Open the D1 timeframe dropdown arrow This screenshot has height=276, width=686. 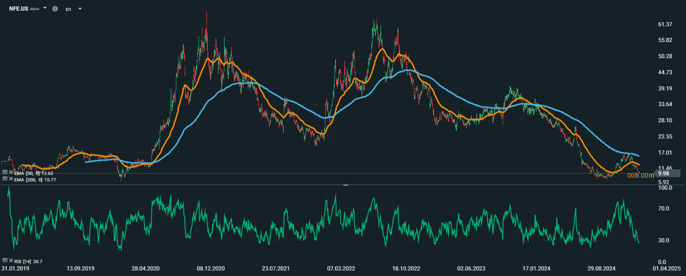80,9
